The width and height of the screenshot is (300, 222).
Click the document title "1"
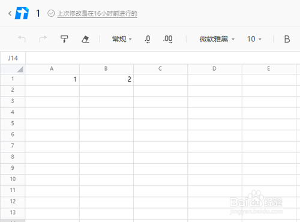point(38,13)
